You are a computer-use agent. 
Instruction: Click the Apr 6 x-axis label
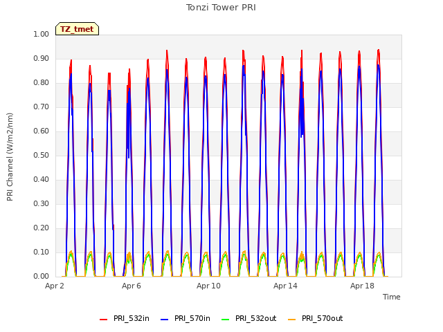click(132, 286)
